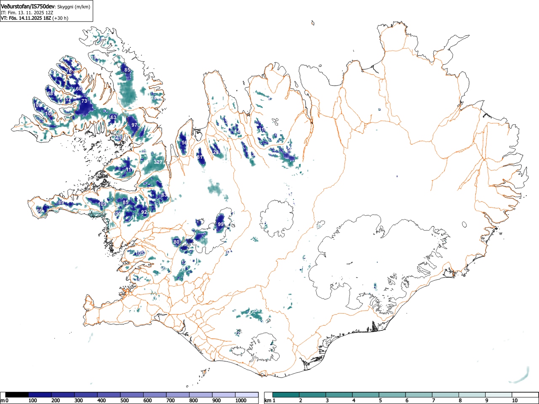Click the visibility value '73' in the Westfjords
This screenshot has height=404, width=539.
coord(84,101)
